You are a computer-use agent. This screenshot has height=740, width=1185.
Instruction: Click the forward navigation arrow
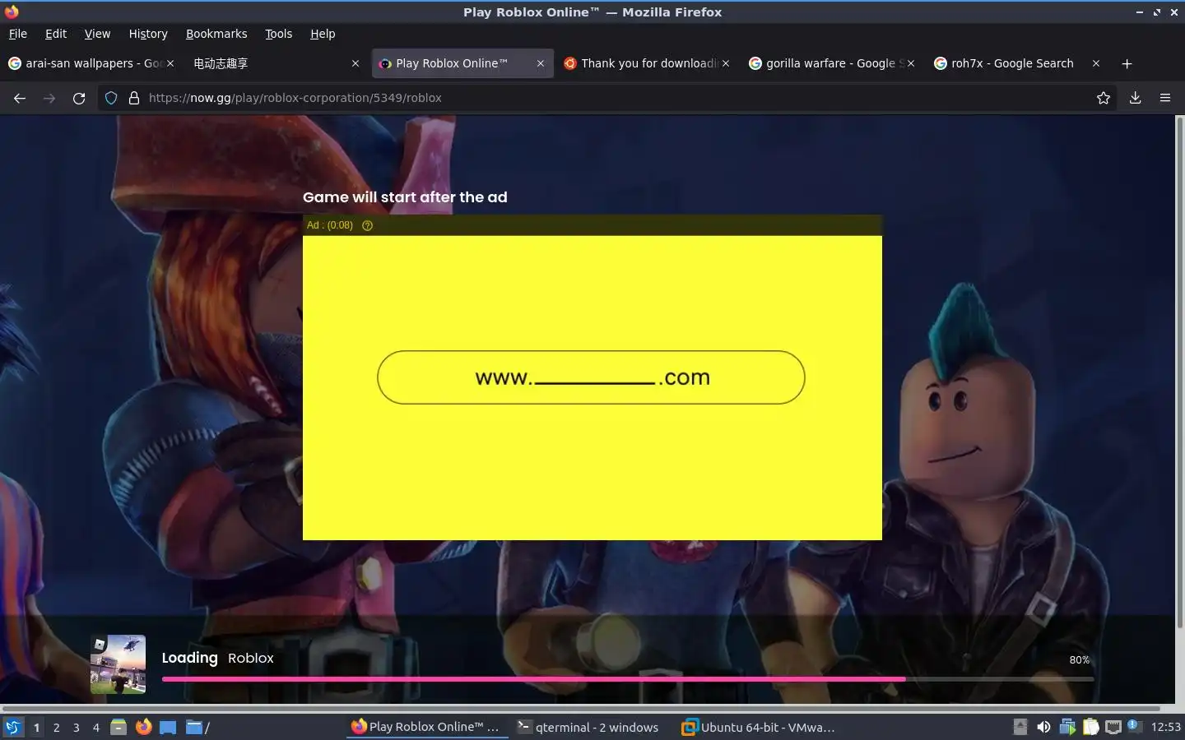(x=49, y=98)
